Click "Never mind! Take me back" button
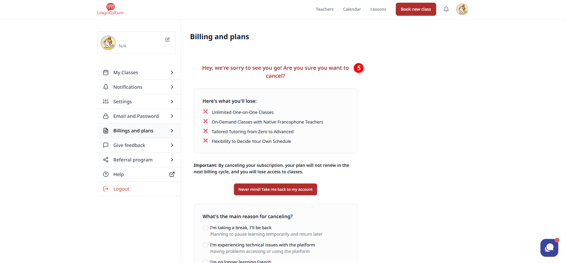 click(x=275, y=189)
